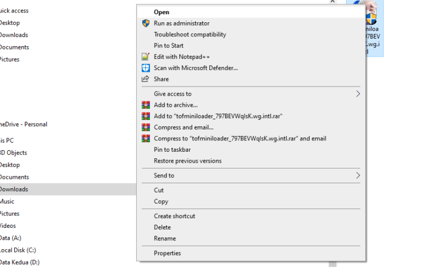Viewport: 436px width, 272px height.
Task: Select Run as administrator
Action: point(251,23)
